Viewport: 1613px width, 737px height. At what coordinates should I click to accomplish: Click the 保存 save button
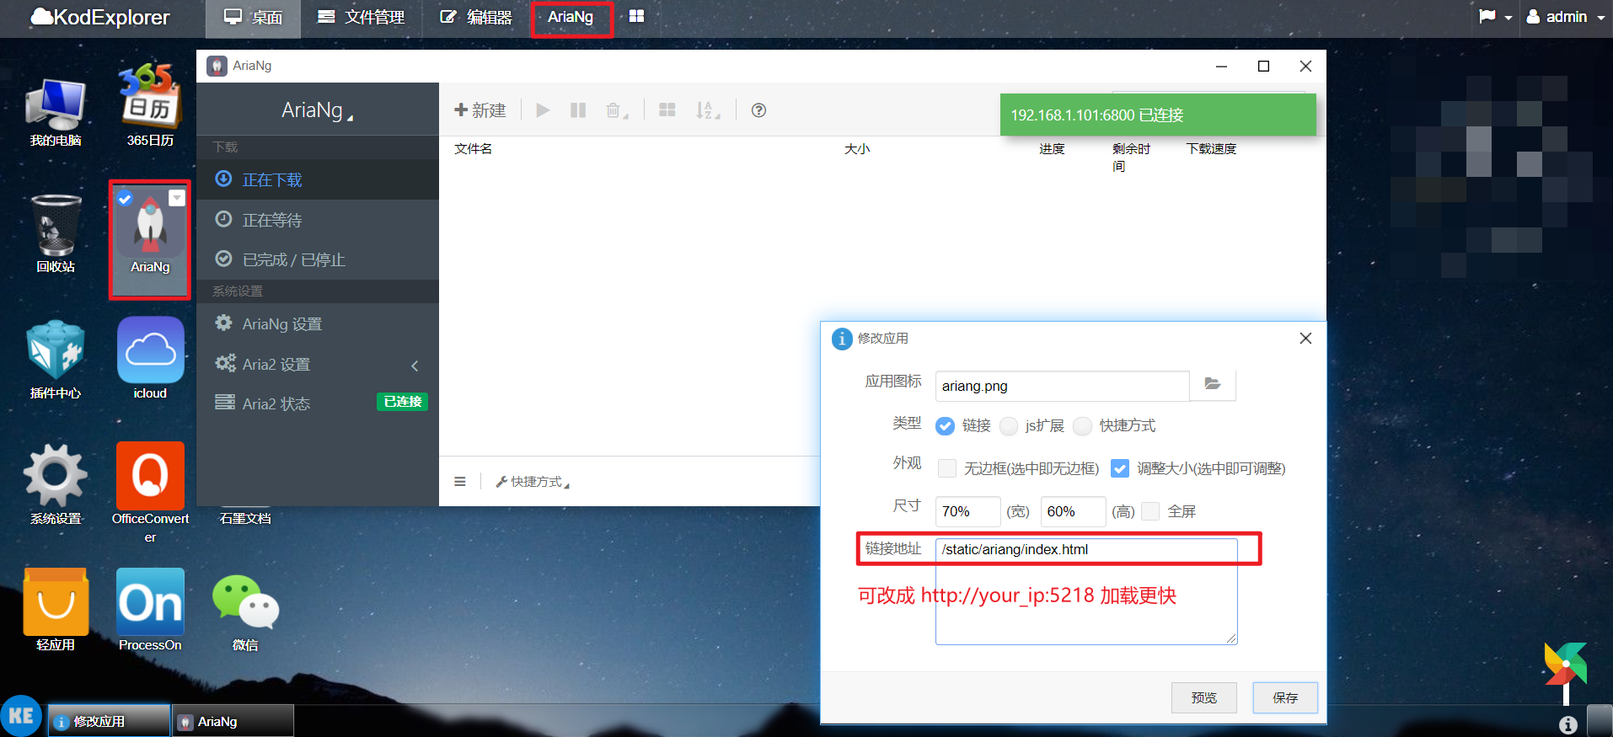point(1285,697)
